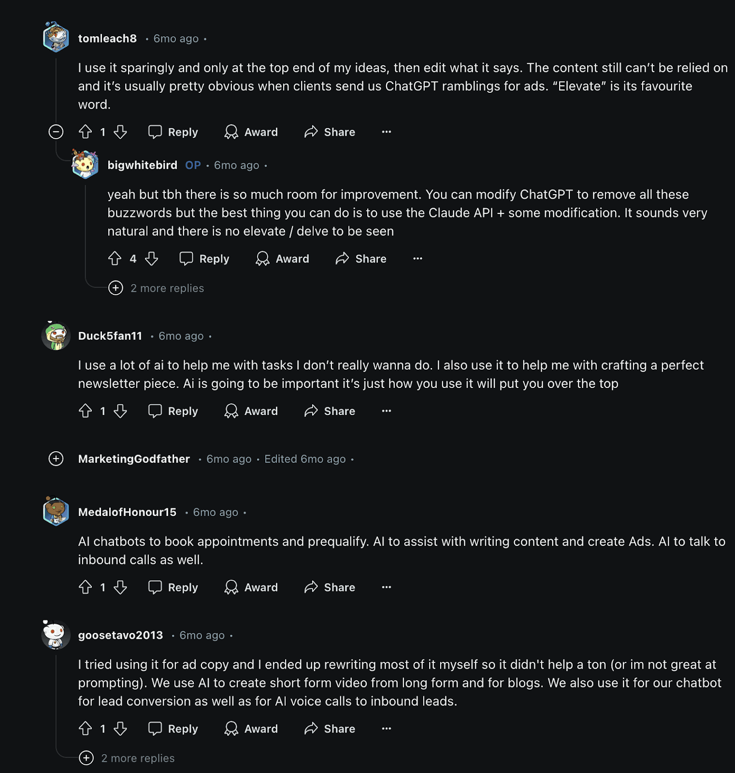The width and height of the screenshot is (735, 773).
Task: Upvote goosetavo2013's comment
Action: (86, 729)
